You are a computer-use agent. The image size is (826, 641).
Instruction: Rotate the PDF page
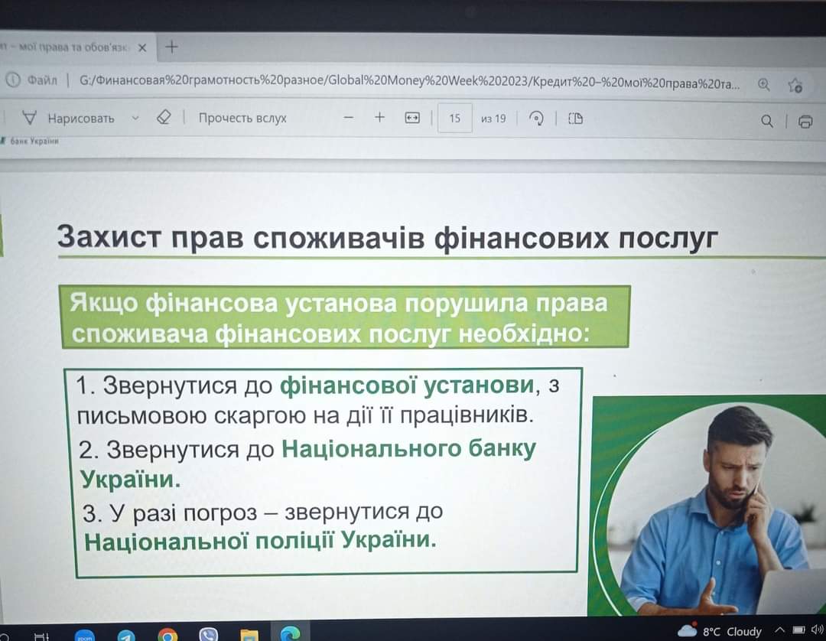coord(536,118)
